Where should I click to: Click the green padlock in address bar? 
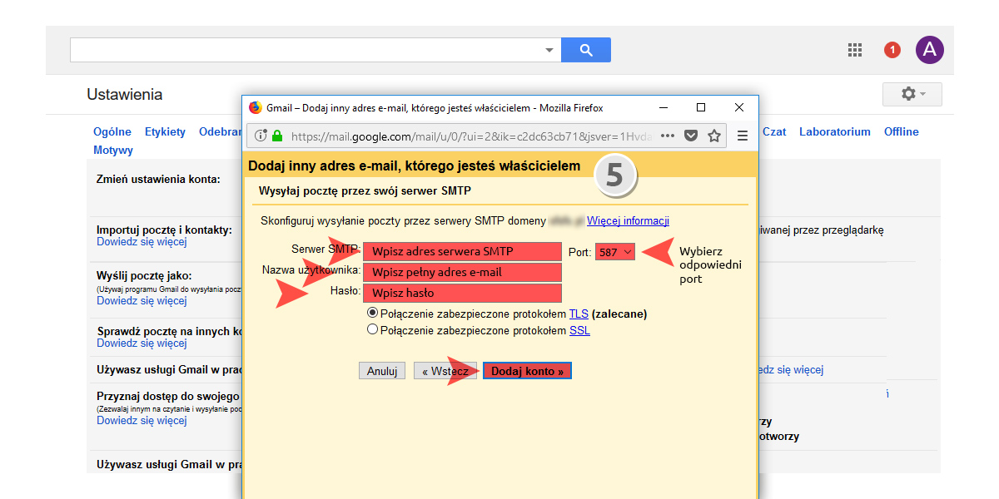pyautogui.click(x=277, y=136)
